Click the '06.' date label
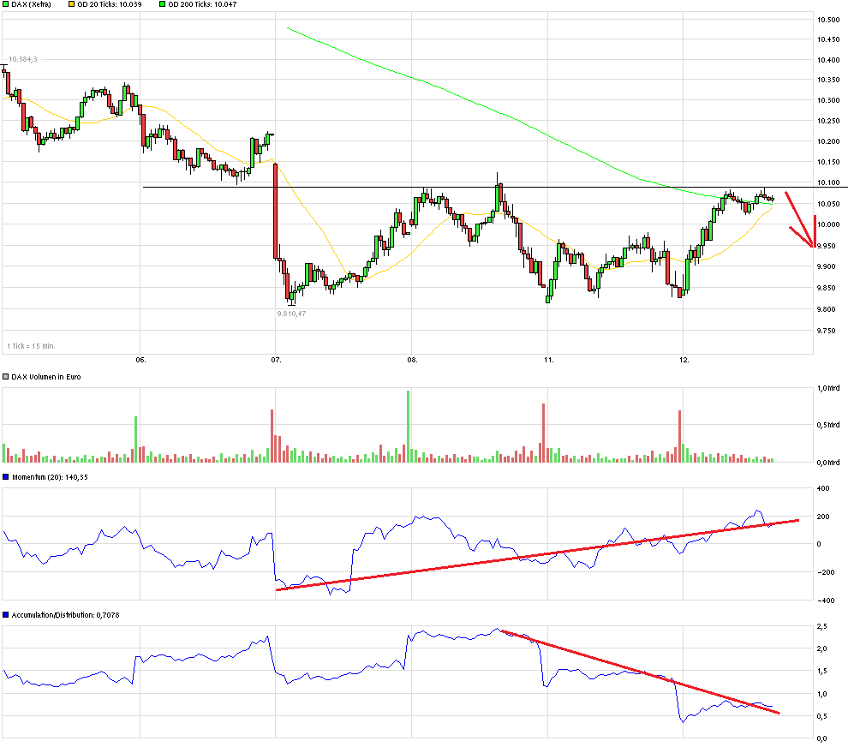848x747 pixels. [140, 361]
